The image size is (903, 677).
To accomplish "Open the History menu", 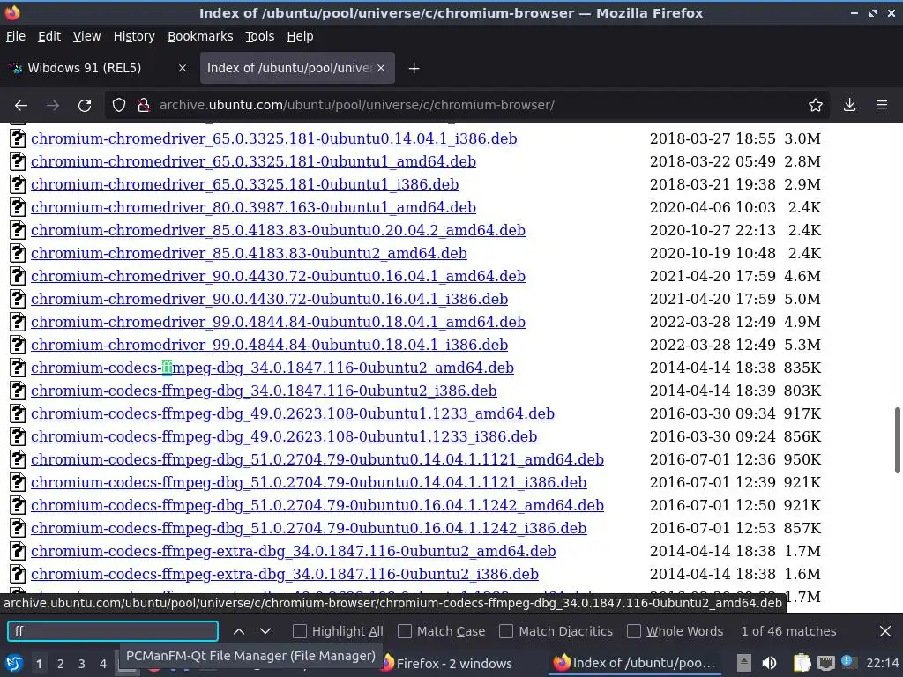I will point(134,36).
